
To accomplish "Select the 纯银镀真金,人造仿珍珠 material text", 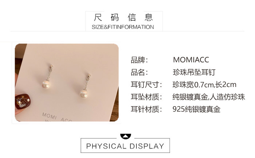I will [x=209, y=97].
